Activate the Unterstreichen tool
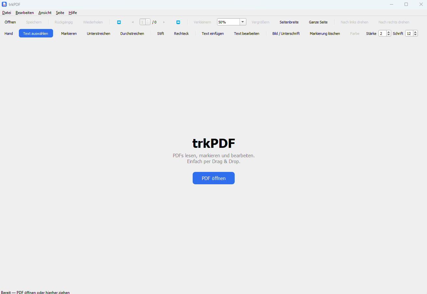This screenshot has height=294, width=427. pos(99,34)
